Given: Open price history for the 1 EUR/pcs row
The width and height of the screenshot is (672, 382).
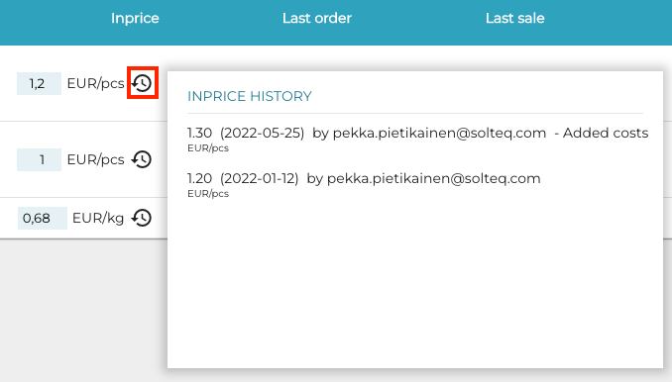Looking at the screenshot, I should pos(142,159).
